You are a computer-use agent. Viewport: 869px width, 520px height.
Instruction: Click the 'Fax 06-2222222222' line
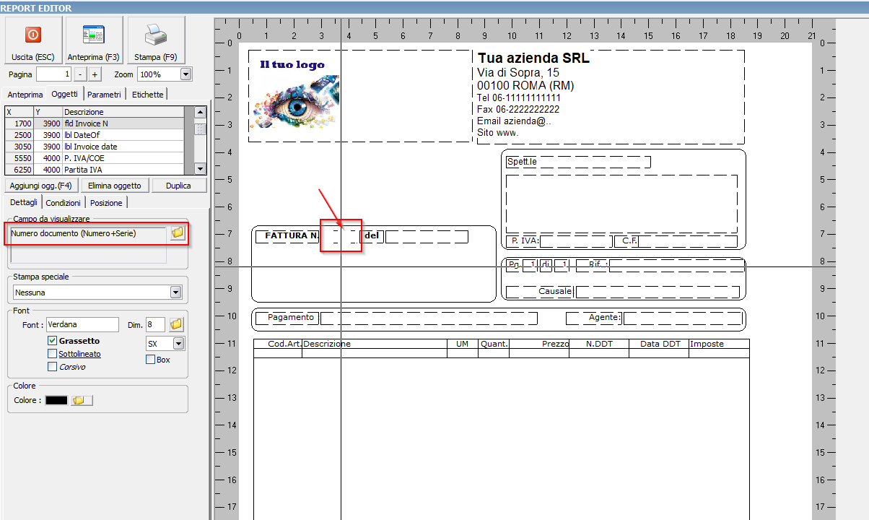(x=518, y=110)
